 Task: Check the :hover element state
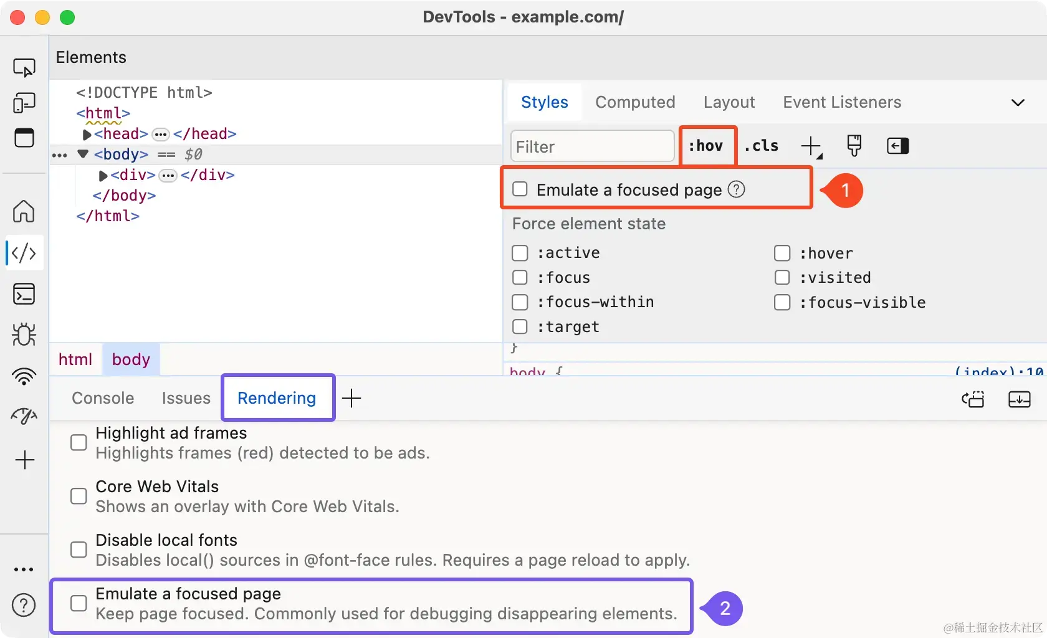click(x=782, y=253)
